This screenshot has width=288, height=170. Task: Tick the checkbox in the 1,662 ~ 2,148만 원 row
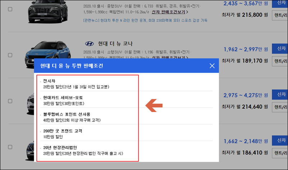coord(10,147)
